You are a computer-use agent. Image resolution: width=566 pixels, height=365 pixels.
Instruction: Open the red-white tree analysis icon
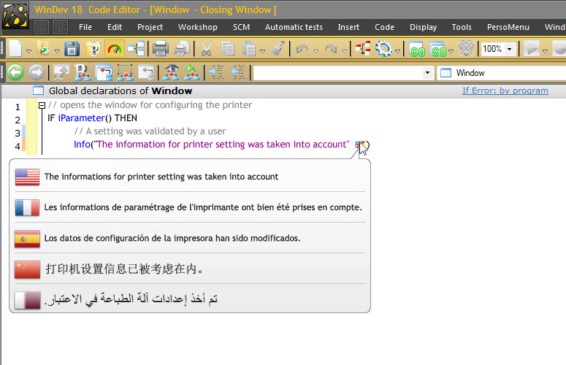click(363, 49)
